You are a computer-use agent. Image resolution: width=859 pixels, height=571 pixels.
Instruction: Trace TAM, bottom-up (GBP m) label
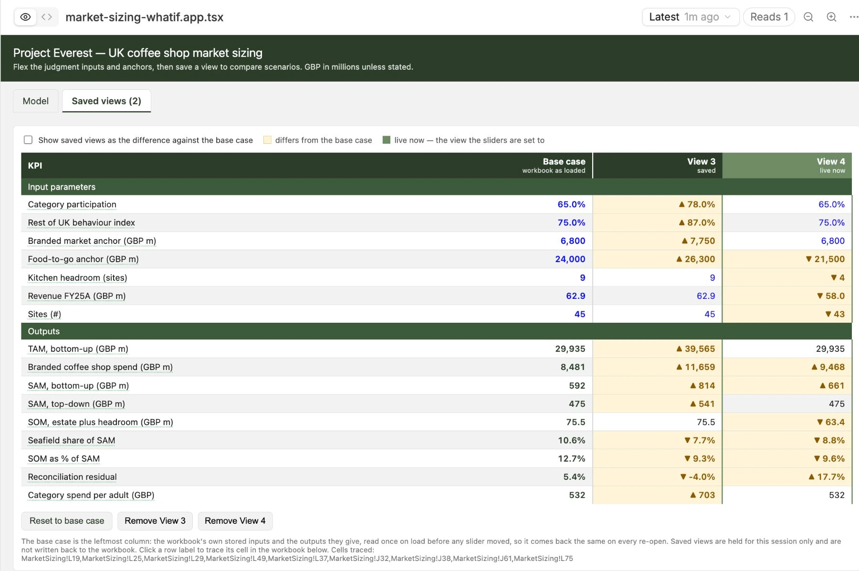pyautogui.click(x=78, y=349)
